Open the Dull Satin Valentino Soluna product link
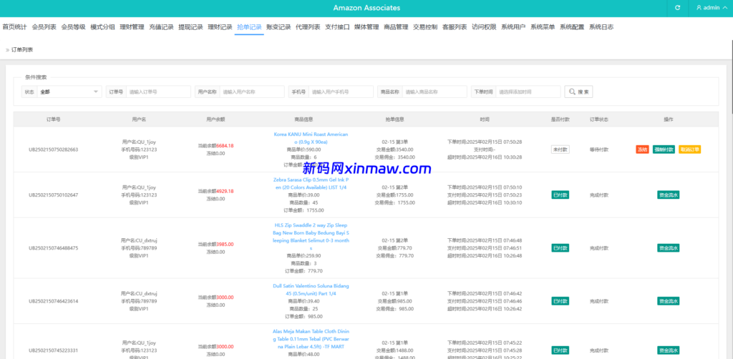 tap(311, 290)
